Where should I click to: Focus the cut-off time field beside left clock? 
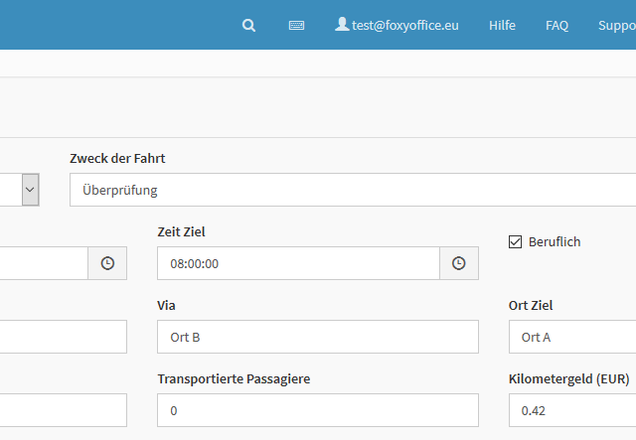44,263
